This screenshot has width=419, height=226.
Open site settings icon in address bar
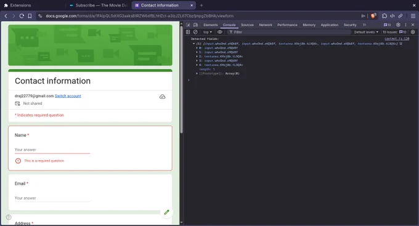tap(40, 16)
